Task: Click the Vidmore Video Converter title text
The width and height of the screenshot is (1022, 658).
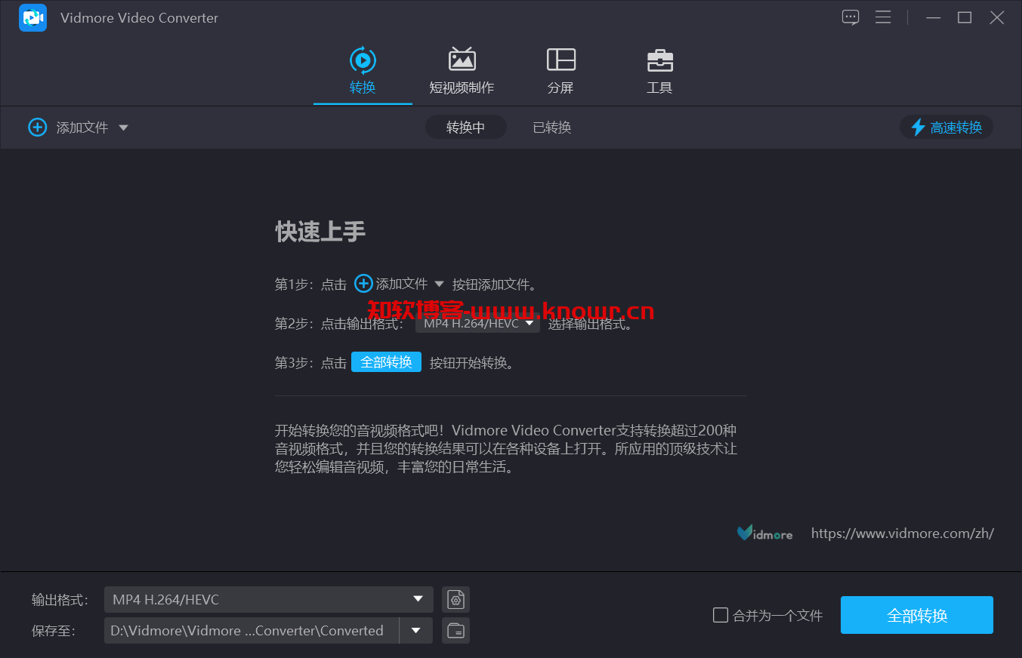Action: coord(139,18)
